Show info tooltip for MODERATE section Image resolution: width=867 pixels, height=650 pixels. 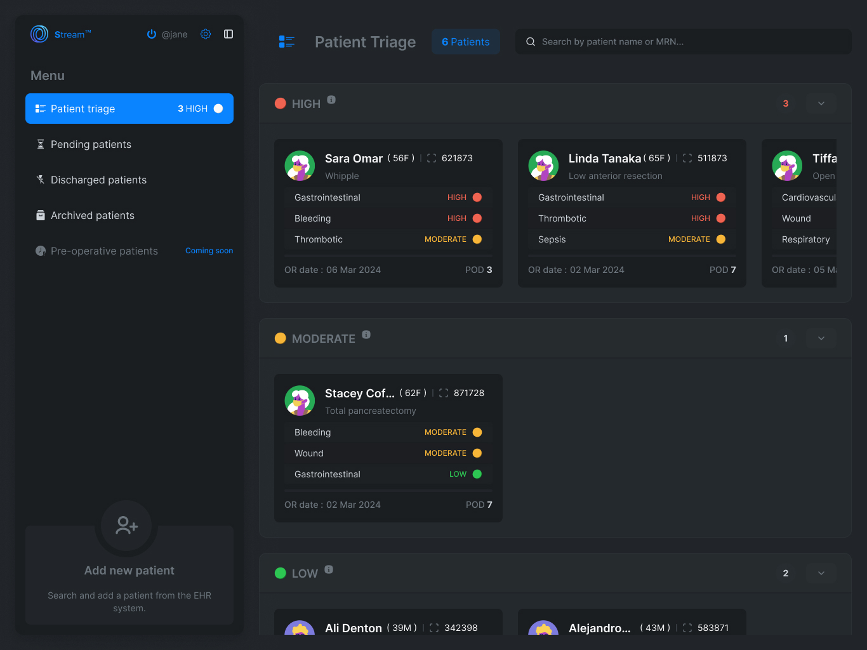pos(366,335)
